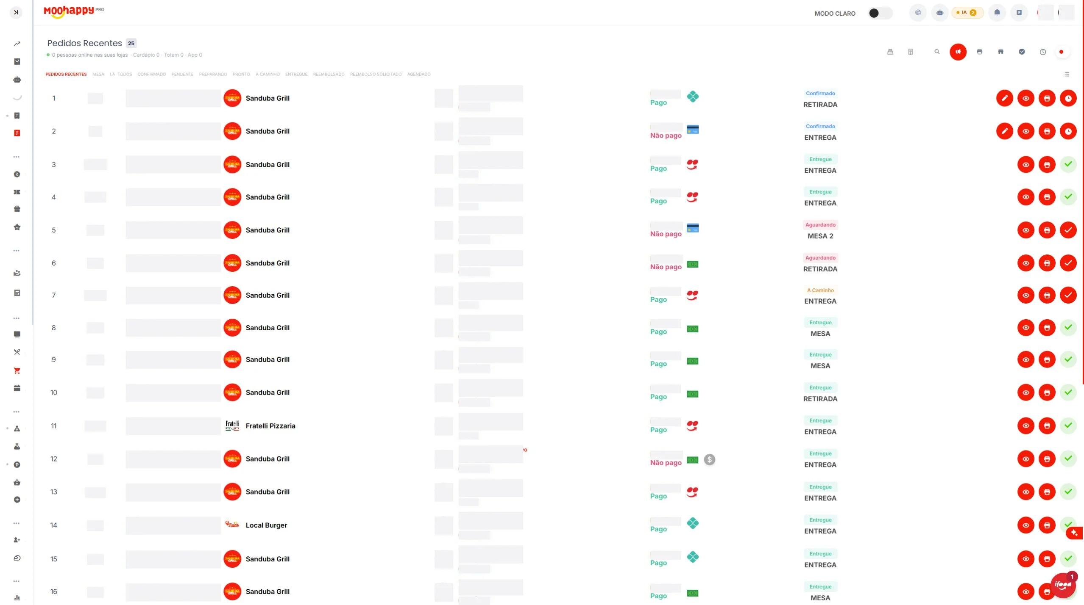Open the fingerprint icon in header

coord(918,13)
